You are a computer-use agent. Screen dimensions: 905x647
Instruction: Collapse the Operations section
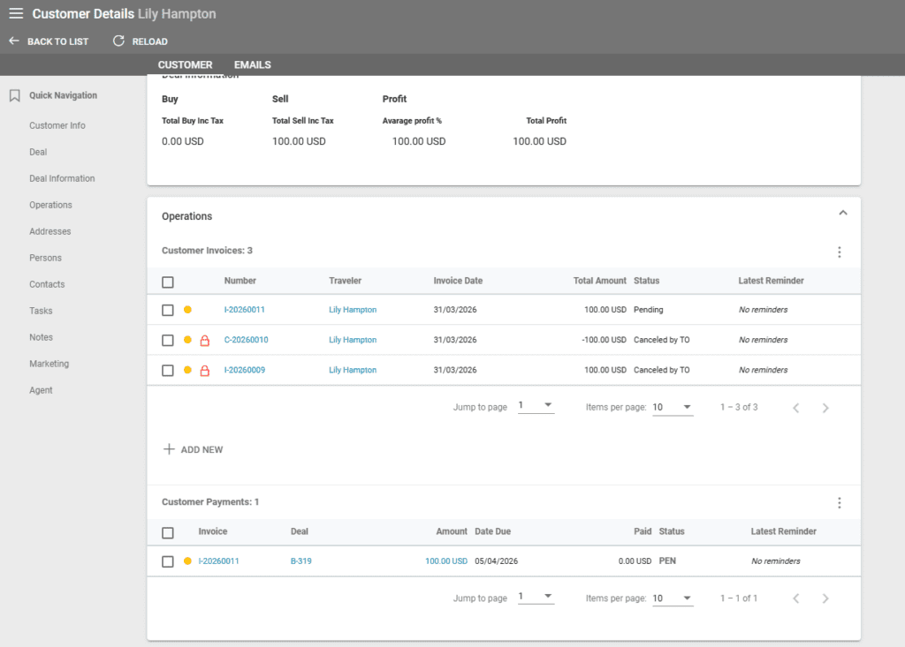842,214
